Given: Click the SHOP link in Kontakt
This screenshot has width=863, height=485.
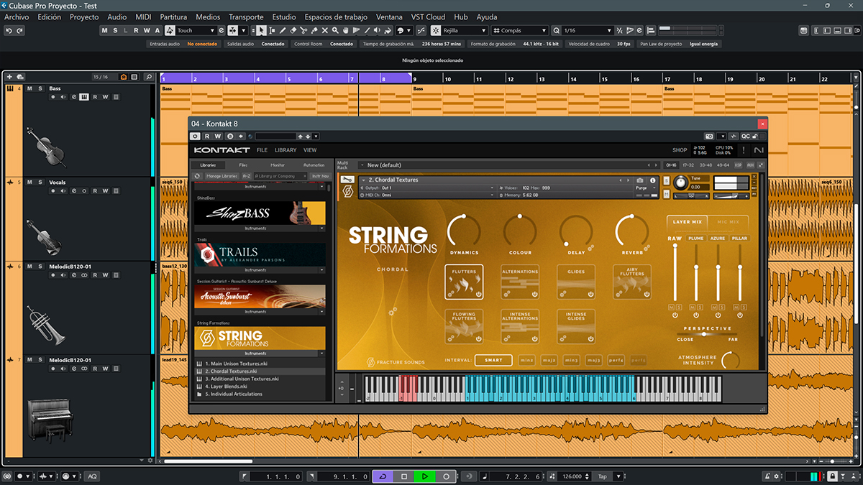Looking at the screenshot, I should pos(680,150).
